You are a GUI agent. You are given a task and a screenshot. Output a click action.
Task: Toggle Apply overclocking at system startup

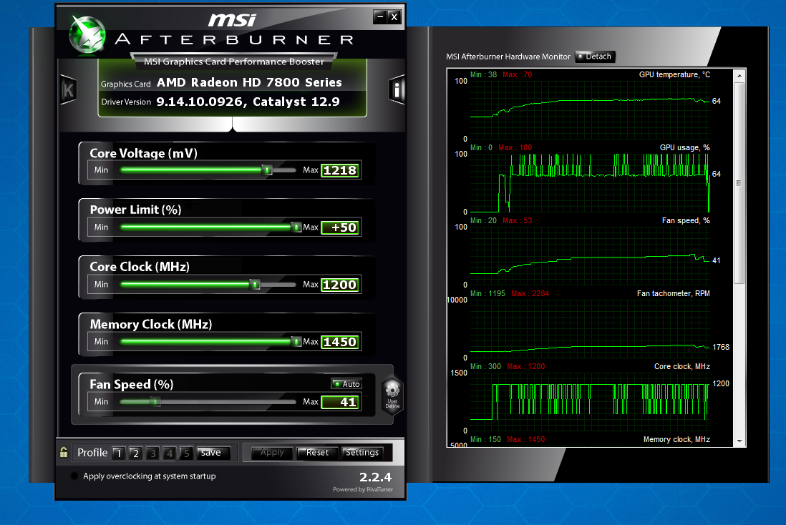pos(74,476)
